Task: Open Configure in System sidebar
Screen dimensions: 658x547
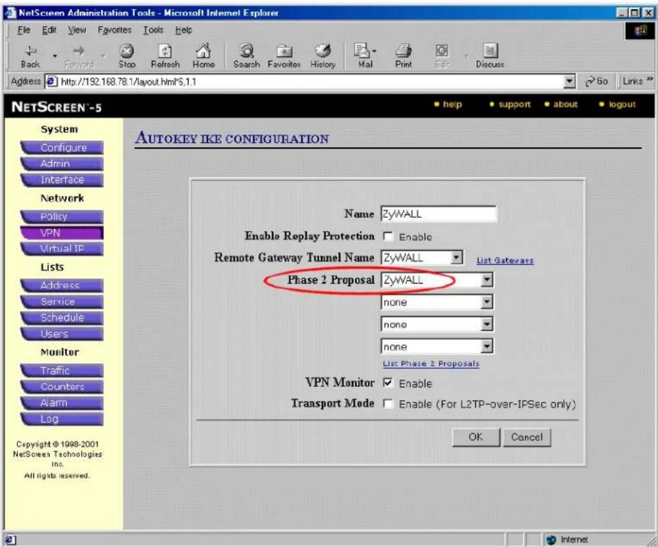Action: 62,148
